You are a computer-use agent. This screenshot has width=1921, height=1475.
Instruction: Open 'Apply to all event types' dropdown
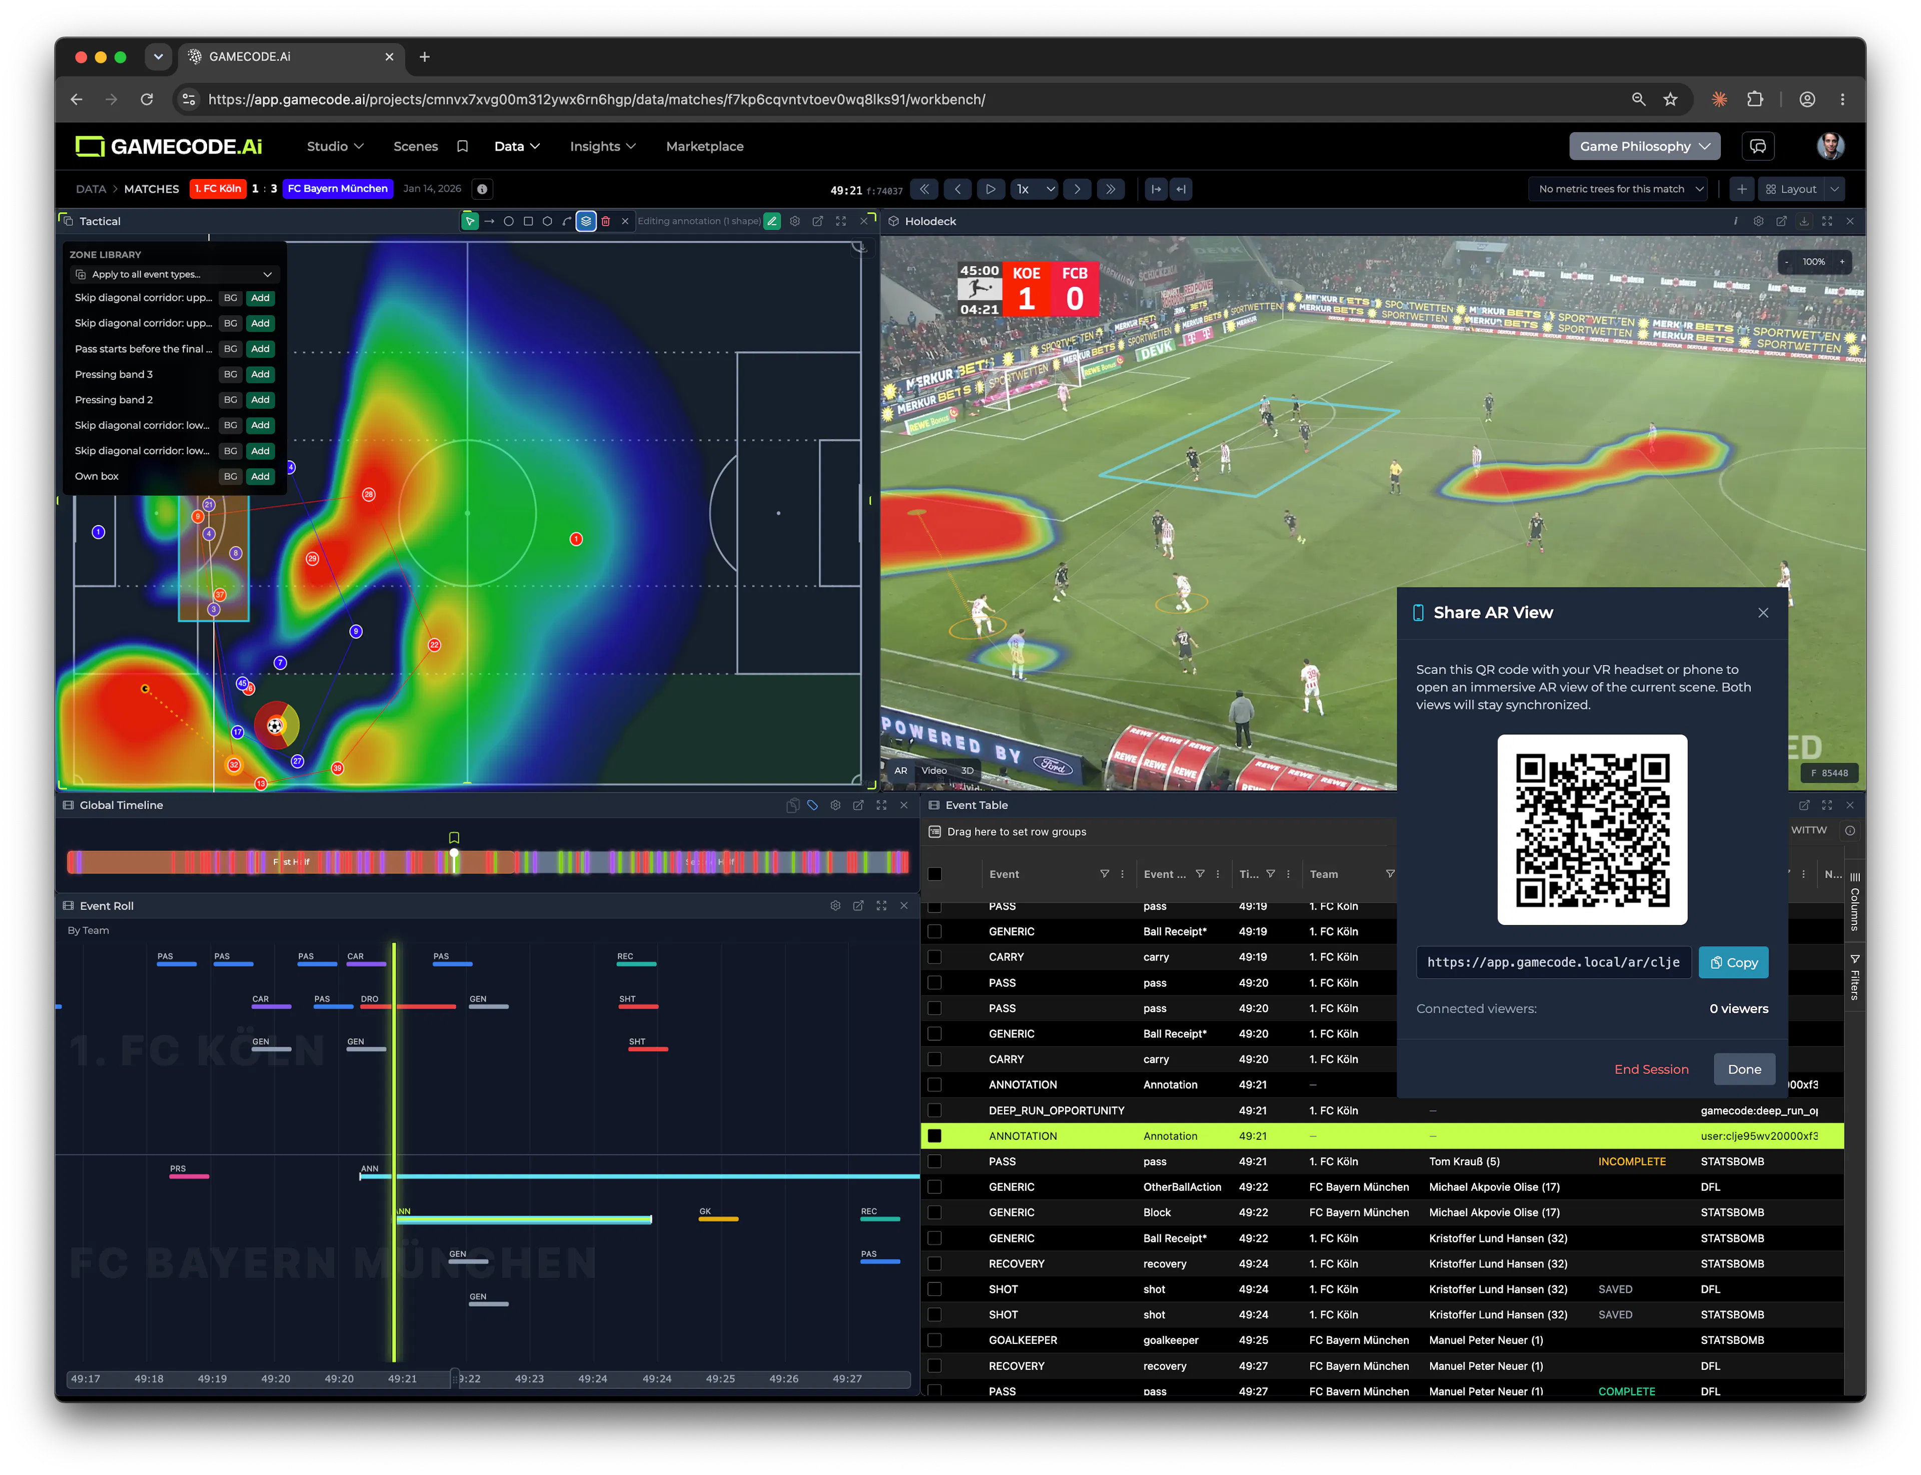(x=174, y=274)
